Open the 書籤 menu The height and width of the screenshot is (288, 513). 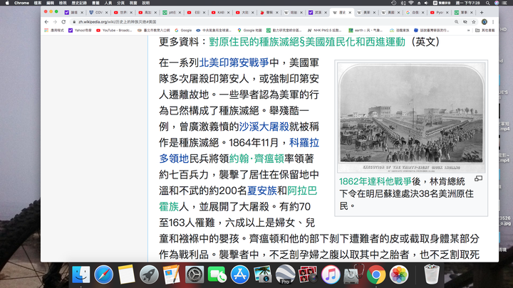(95, 3)
